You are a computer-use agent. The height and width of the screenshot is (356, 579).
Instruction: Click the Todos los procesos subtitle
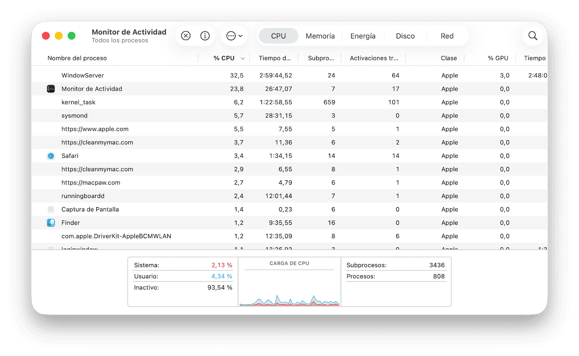[120, 41]
